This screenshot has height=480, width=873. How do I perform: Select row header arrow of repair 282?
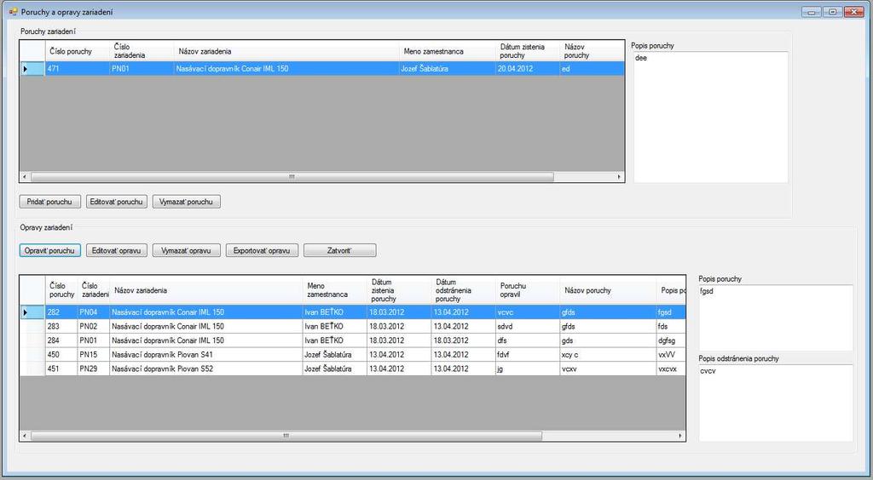click(x=32, y=312)
